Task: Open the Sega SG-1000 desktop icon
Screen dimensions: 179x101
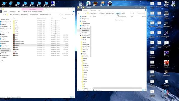Action: pyautogui.click(x=159, y=34)
